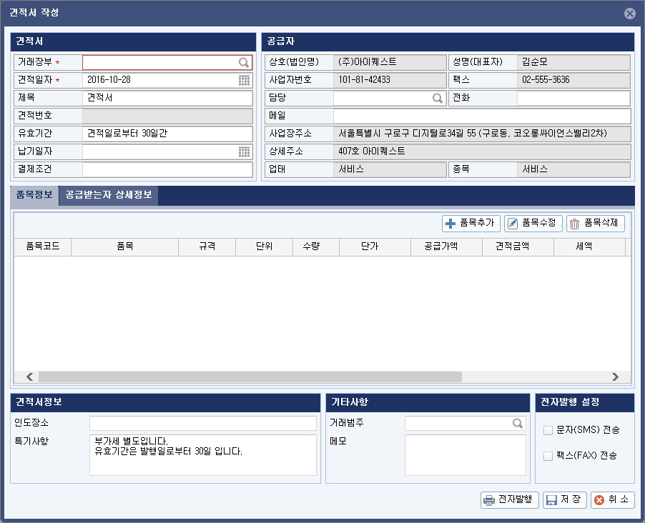Viewport: 645px width, 523px height.
Task: Enable 문자(SMS) 전송 checkbox
Action: tap(548, 431)
